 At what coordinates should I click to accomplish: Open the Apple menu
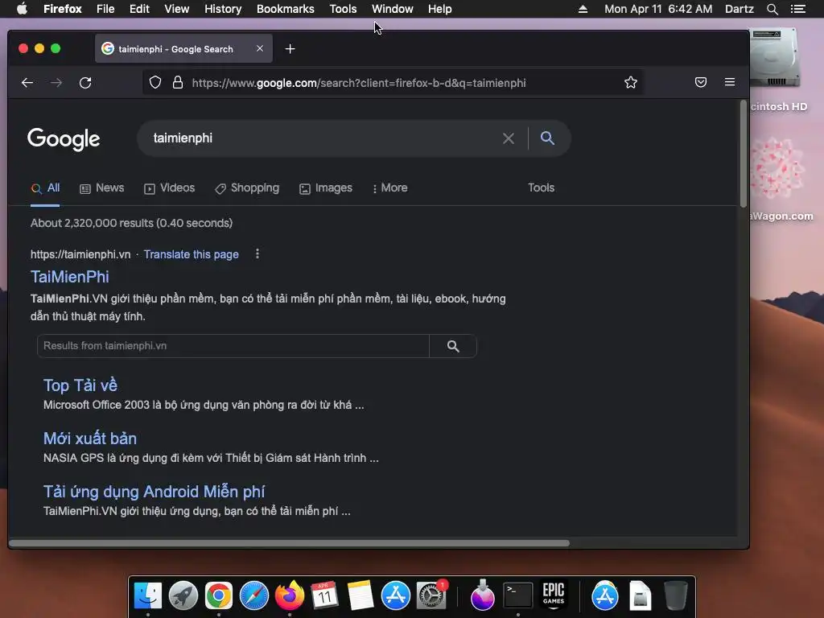tap(22, 9)
